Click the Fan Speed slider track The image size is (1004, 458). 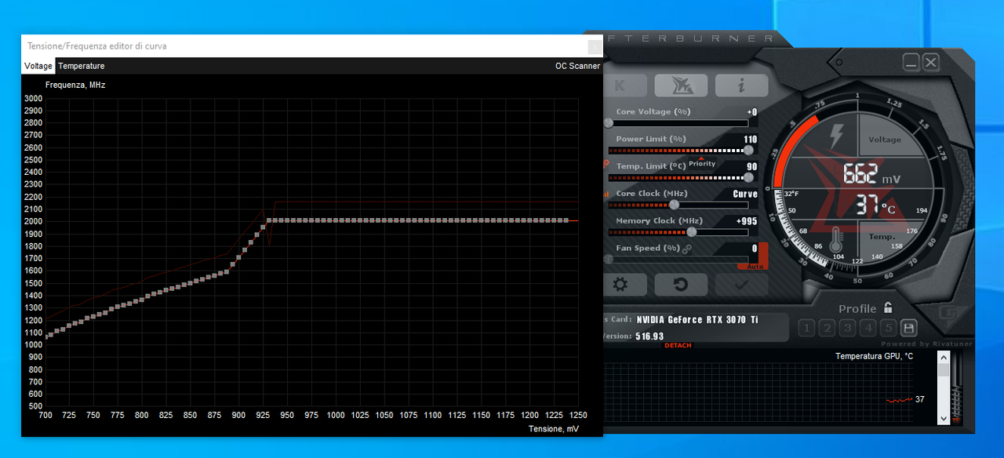click(678, 259)
